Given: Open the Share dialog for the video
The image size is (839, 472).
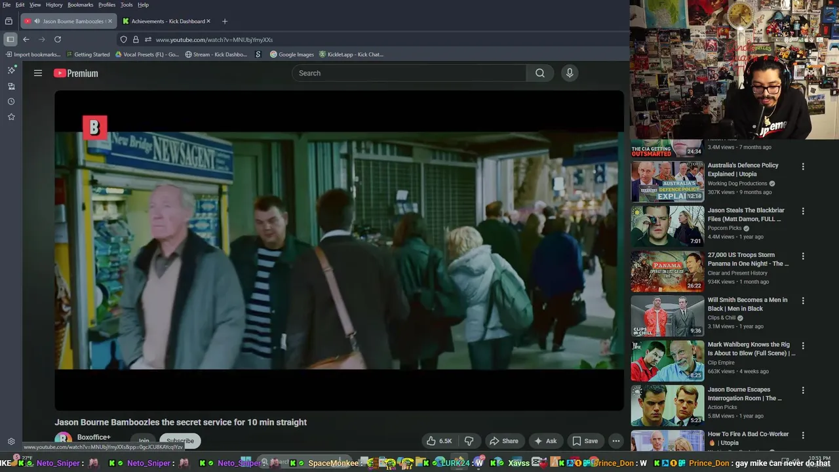Looking at the screenshot, I should click(x=504, y=441).
